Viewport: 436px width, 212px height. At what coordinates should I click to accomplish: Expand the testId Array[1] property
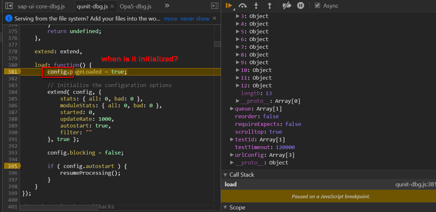[x=232, y=139]
